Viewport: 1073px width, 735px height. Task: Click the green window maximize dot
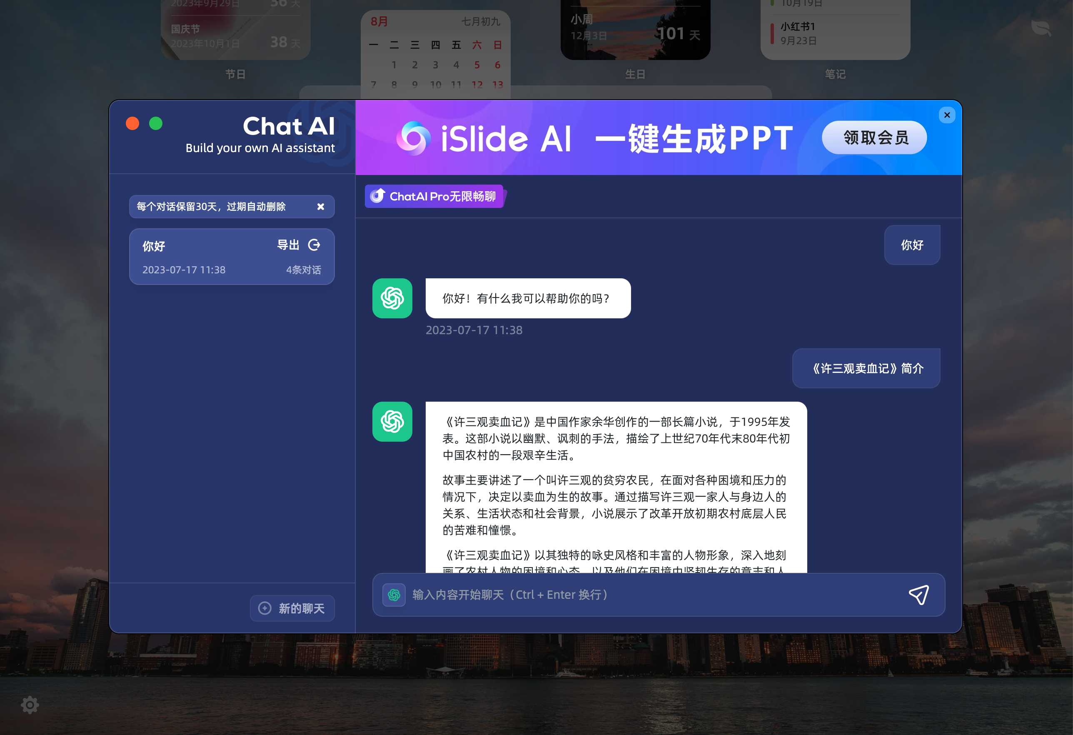[156, 123]
